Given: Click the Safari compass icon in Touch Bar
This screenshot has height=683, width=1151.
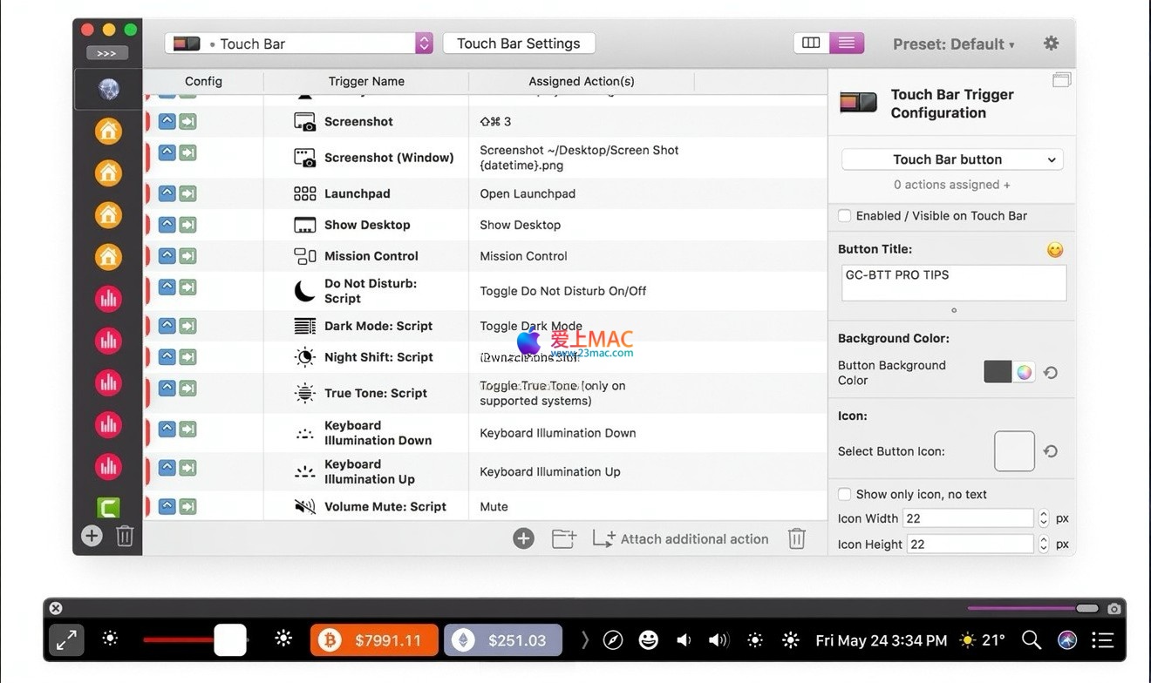Looking at the screenshot, I should tap(613, 640).
